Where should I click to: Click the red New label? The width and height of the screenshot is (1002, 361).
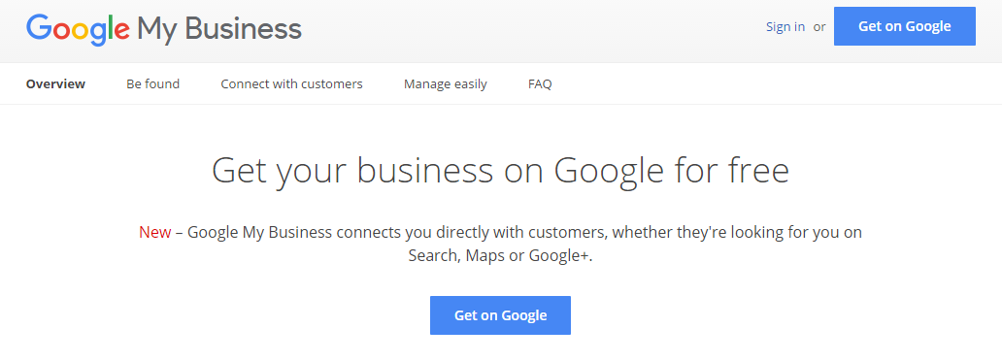(x=155, y=232)
